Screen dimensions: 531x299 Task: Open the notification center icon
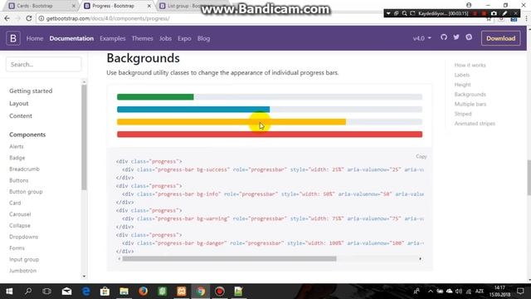tap(520, 292)
